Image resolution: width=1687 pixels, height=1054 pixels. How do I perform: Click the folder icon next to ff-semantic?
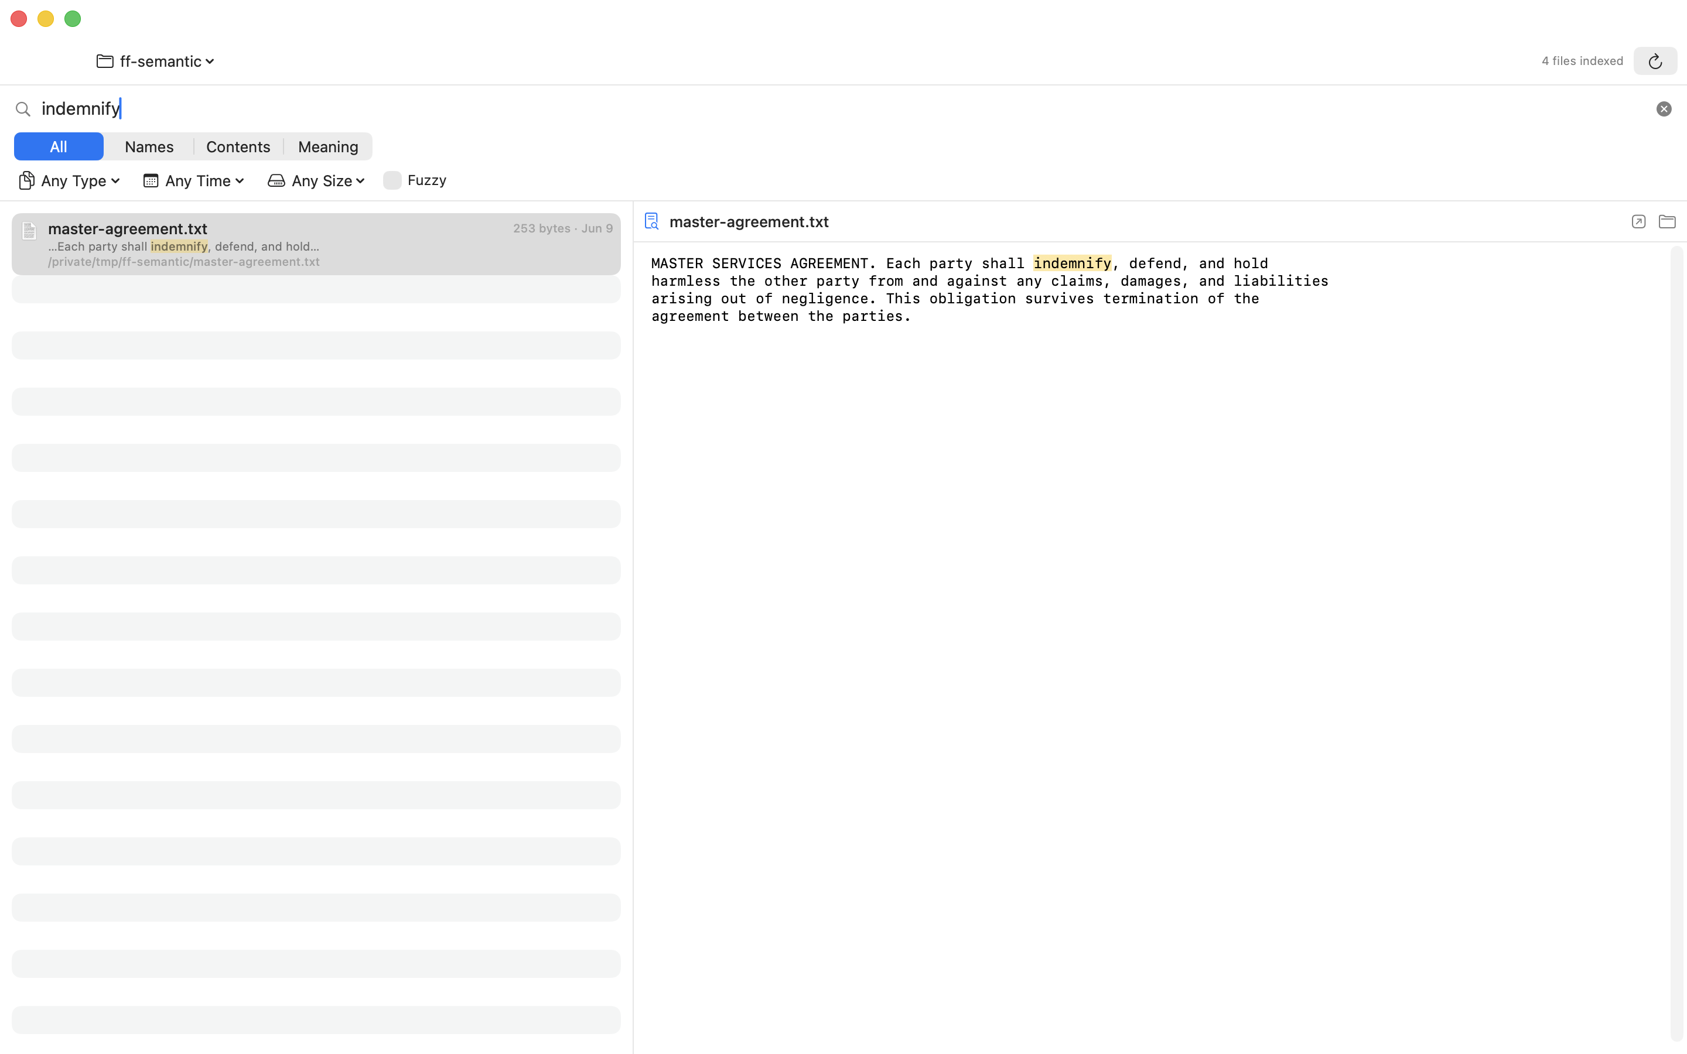point(105,61)
